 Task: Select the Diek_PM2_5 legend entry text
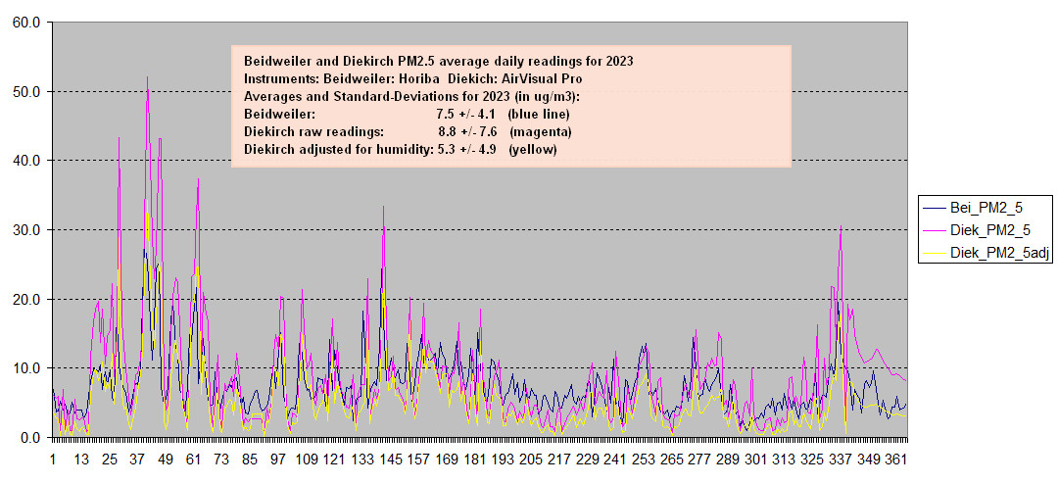988,230
